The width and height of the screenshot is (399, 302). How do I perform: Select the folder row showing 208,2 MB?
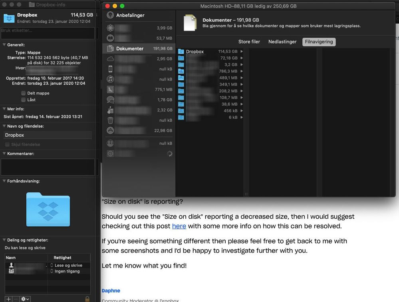(x=210, y=91)
